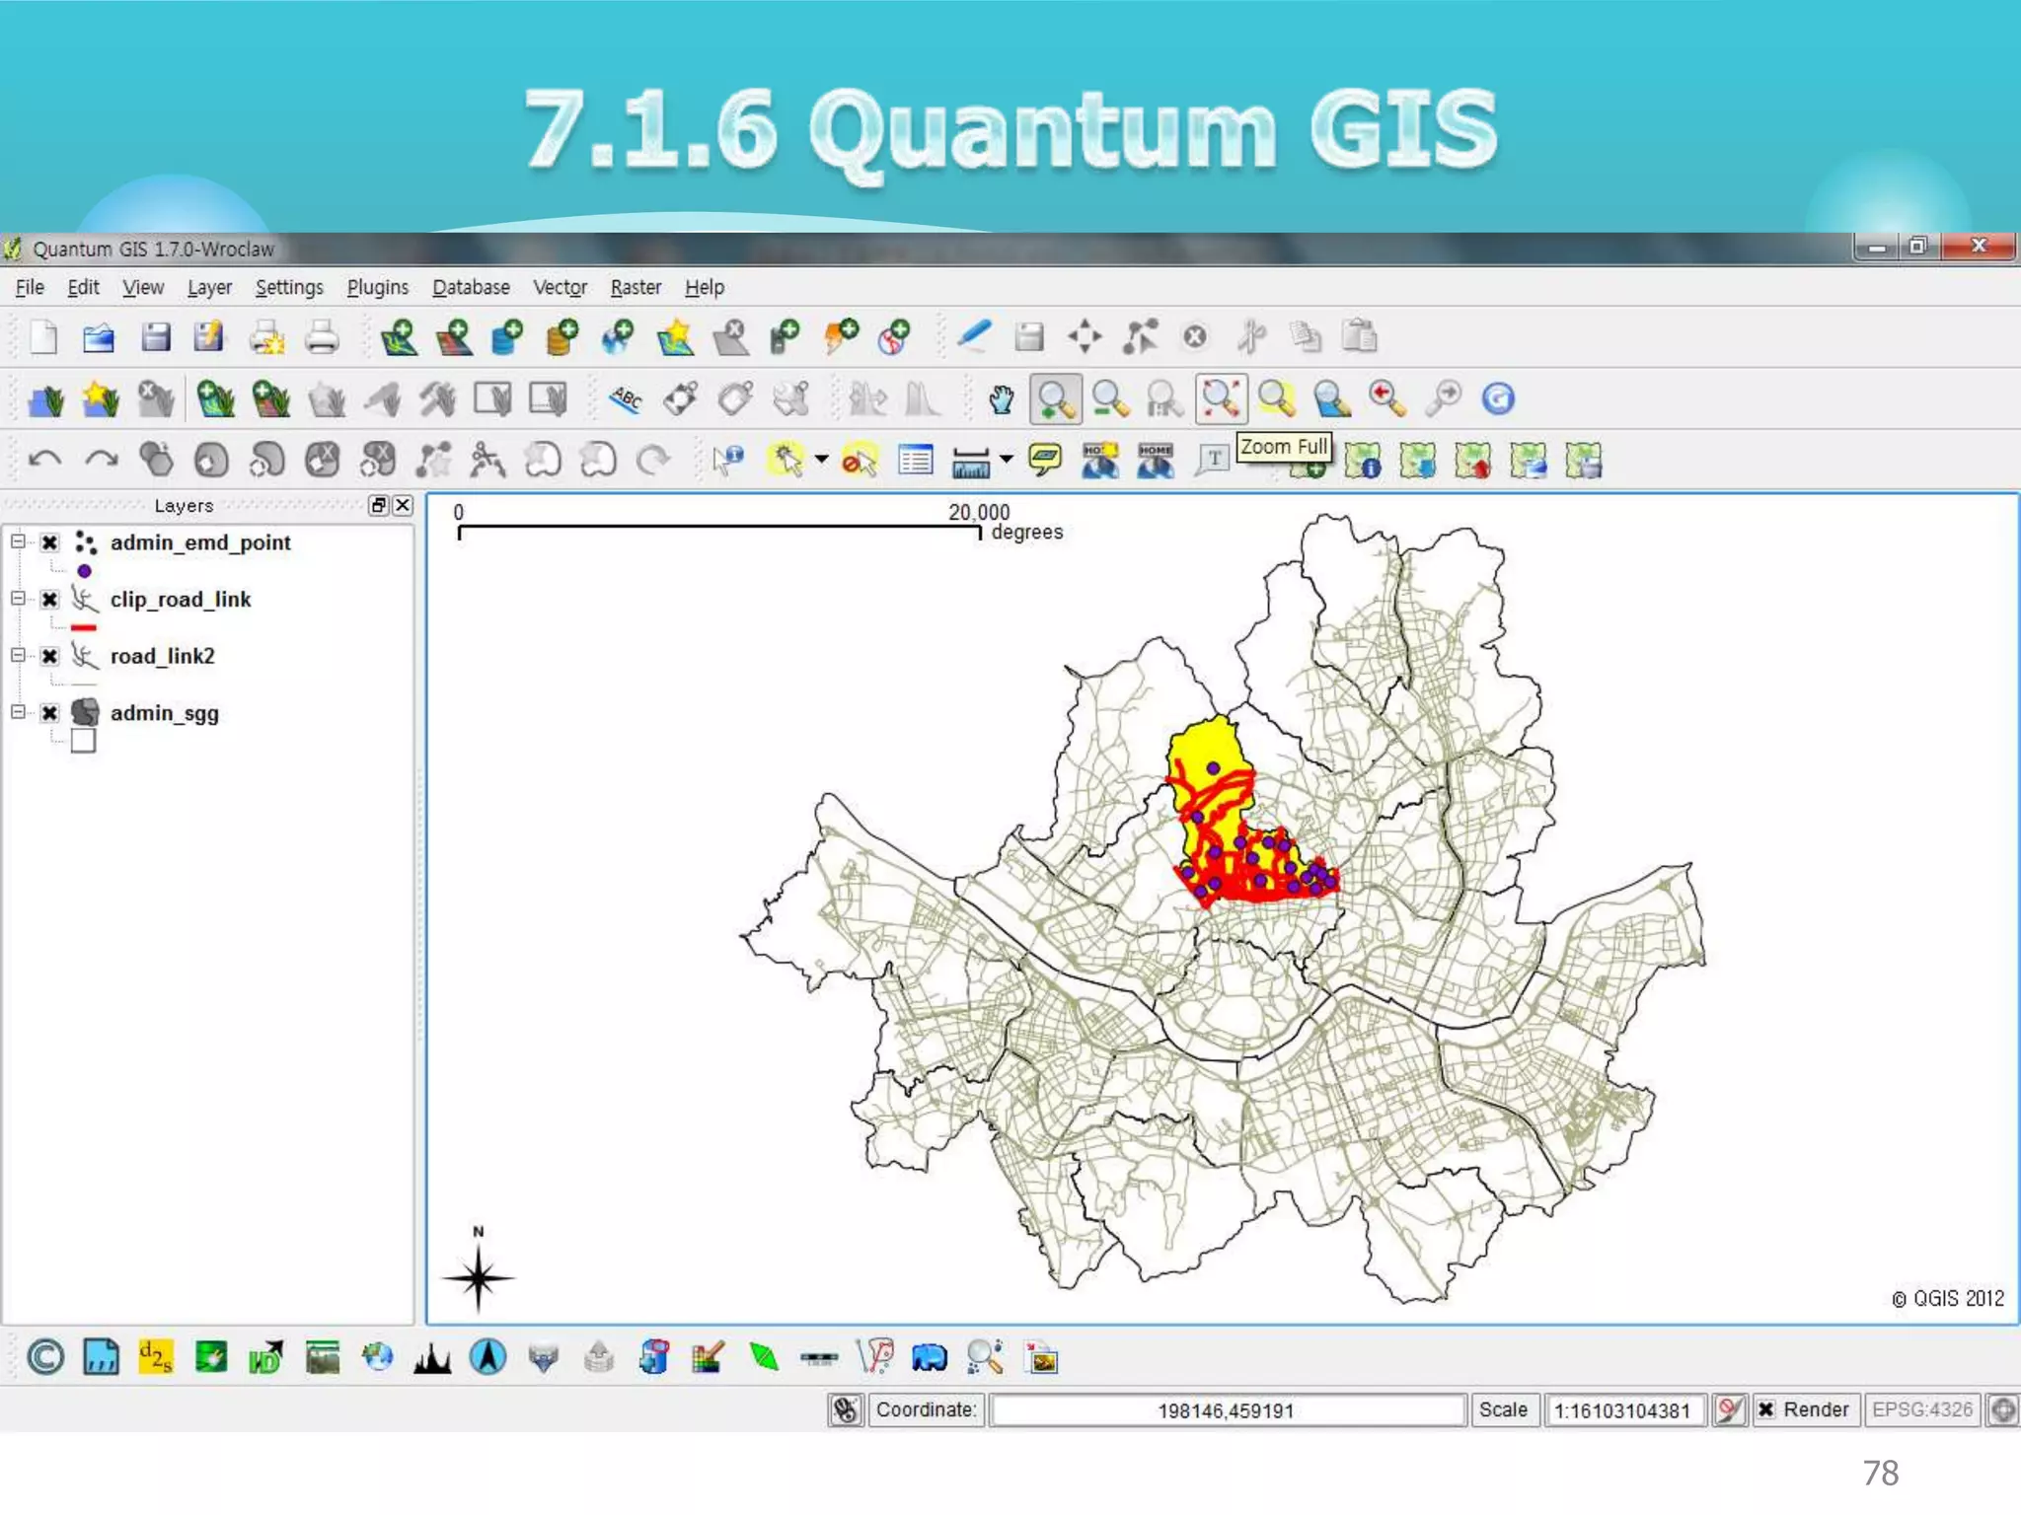Open the Database menu
The width and height of the screenshot is (2021, 1515).
click(471, 287)
